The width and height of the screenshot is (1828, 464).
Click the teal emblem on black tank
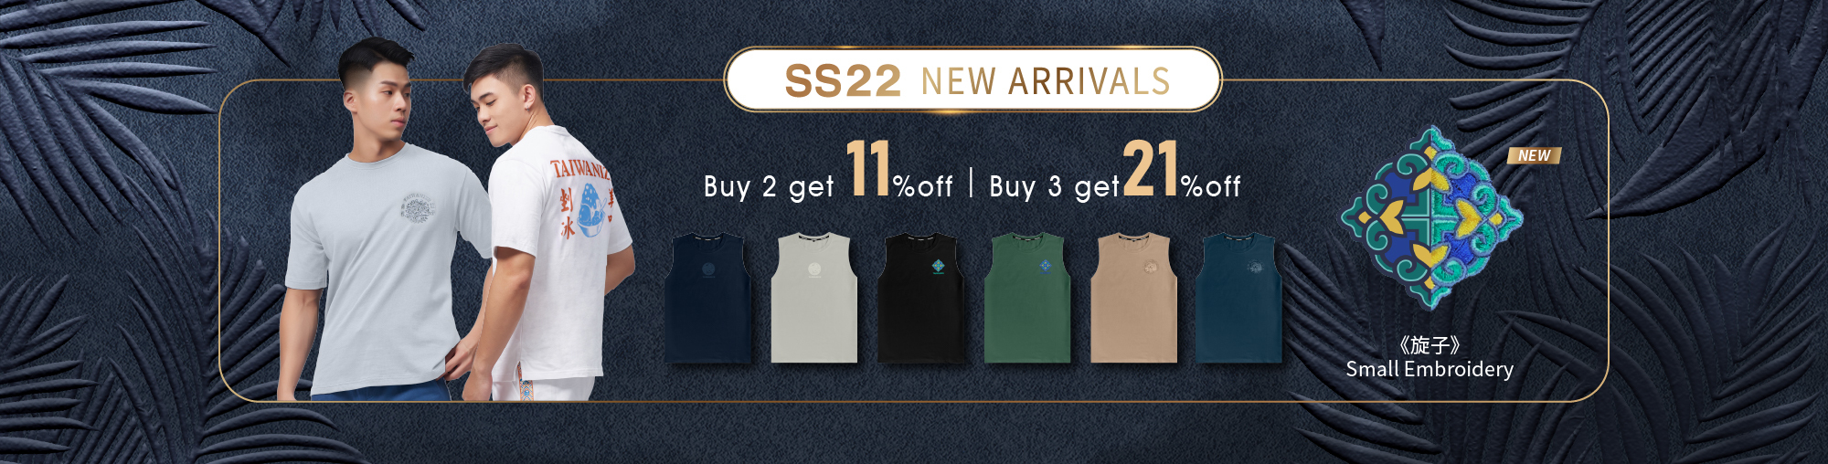939,267
